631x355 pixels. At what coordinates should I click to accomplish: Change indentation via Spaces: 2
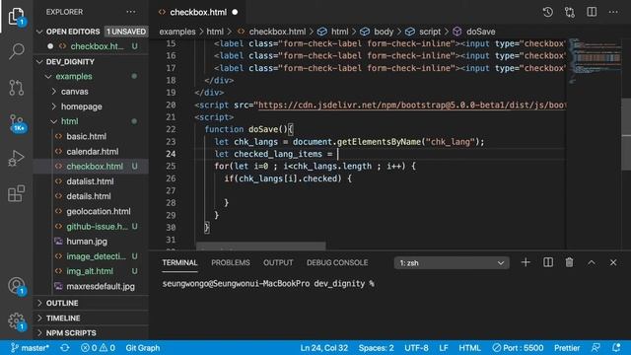point(377,348)
